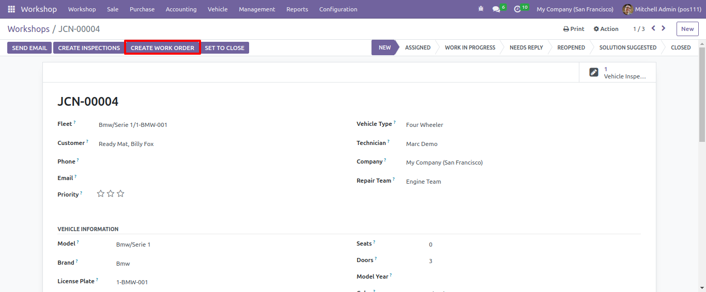Set status to Work In Progress
Screen dimensions: 706x292
pos(470,47)
